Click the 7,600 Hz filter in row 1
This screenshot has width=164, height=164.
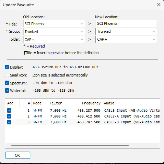tap(58, 111)
